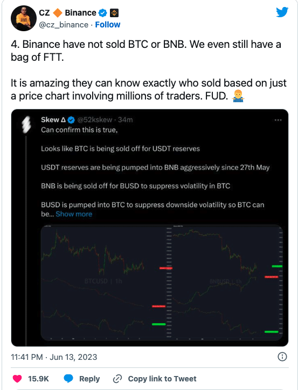This screenshot has width=298, height=390.
Task: Expand quoted tweet with Show more
Action: click(x=74, y=214)
